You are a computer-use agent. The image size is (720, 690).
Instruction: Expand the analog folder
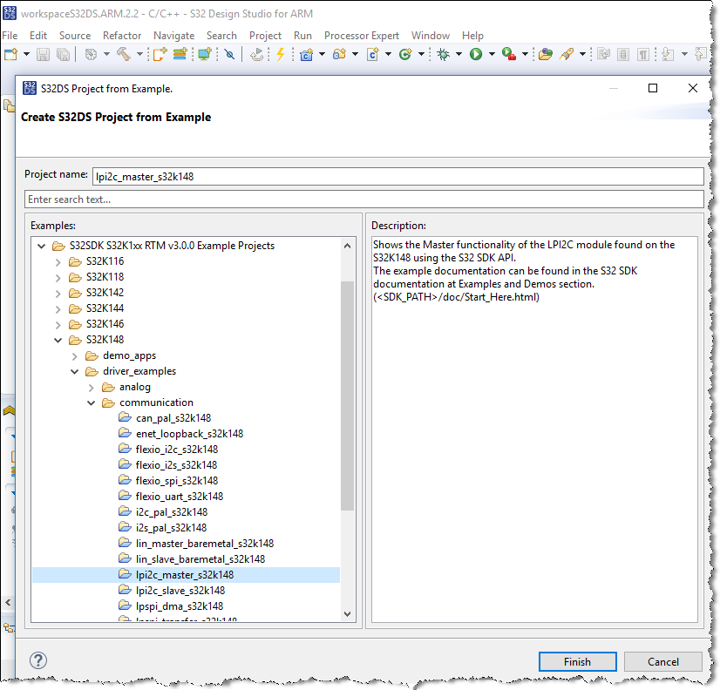click(91, 388)
